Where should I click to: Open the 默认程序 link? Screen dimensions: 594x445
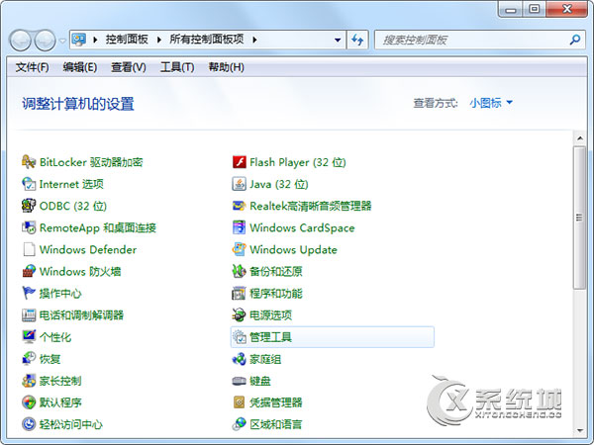pyautogui.click(x=60, y=402)
